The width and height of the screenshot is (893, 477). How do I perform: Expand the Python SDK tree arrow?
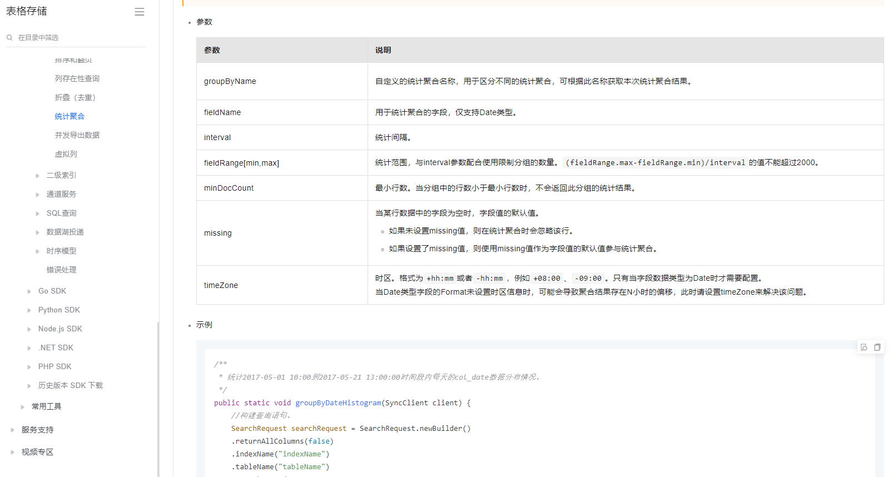29,310
